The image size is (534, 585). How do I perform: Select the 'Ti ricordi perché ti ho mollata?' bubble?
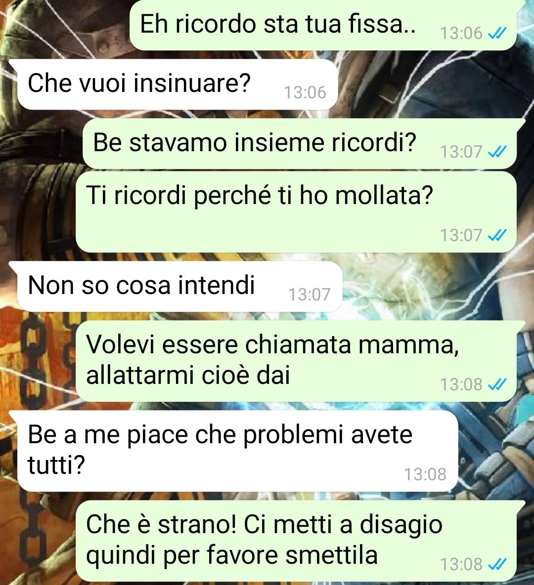(297, 211)
